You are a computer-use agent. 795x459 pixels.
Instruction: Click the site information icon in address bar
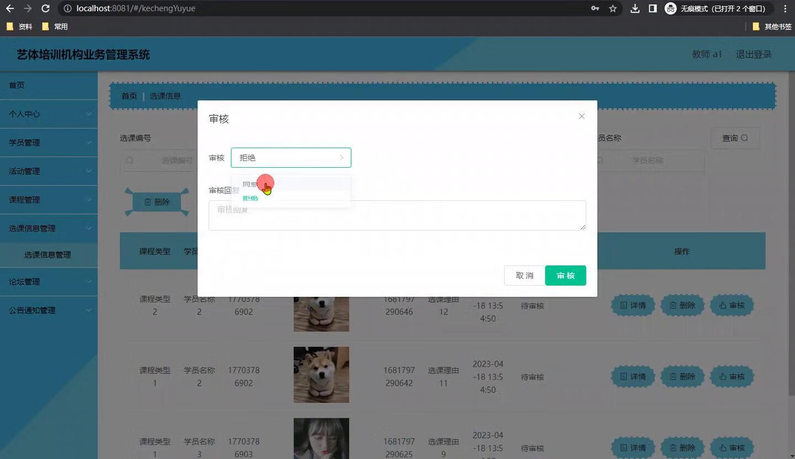(x=67, y=8)
